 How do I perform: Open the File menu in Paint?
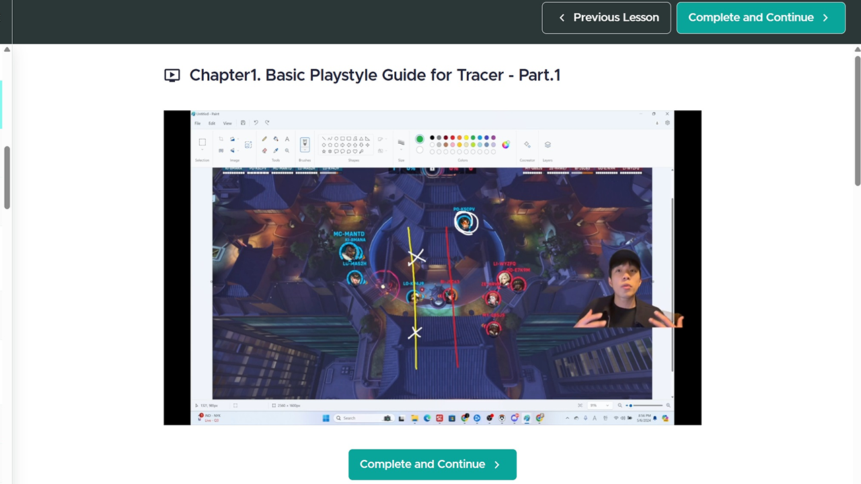click(x=198, y=124)
